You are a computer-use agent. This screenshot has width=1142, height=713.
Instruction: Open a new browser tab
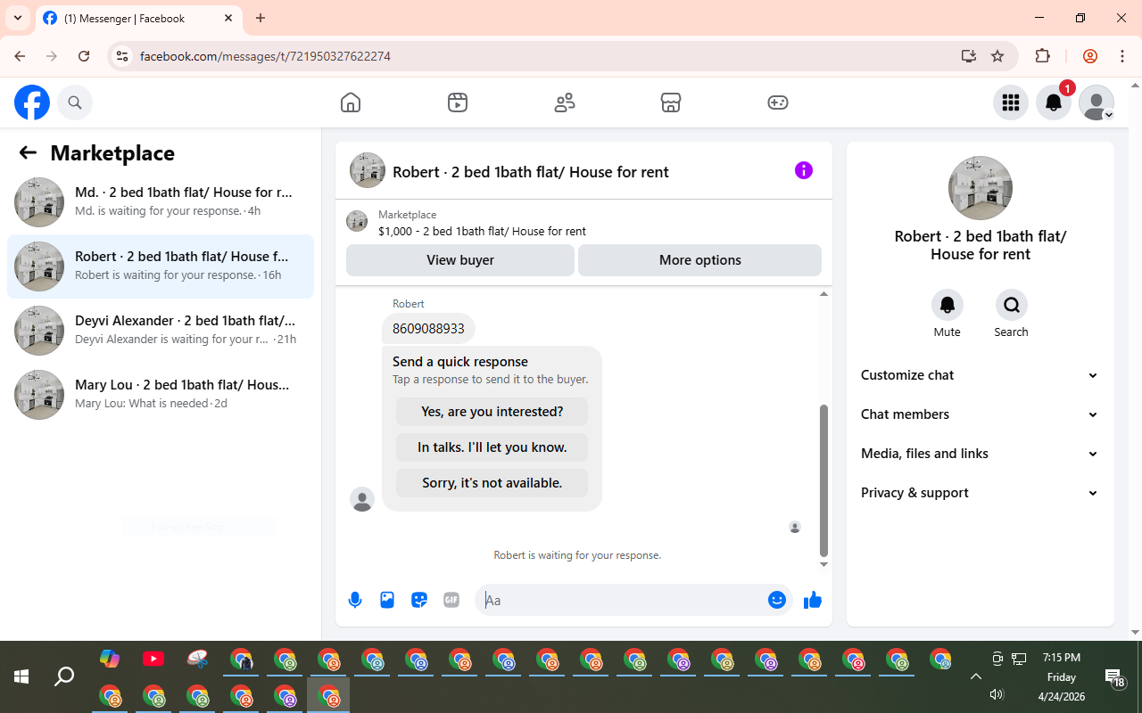point(261,18)
